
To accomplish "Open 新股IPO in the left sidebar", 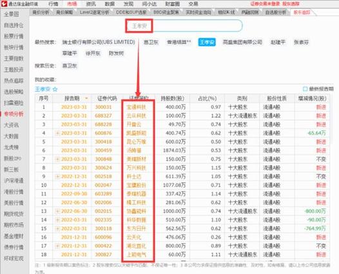I will tap(12, 158).
